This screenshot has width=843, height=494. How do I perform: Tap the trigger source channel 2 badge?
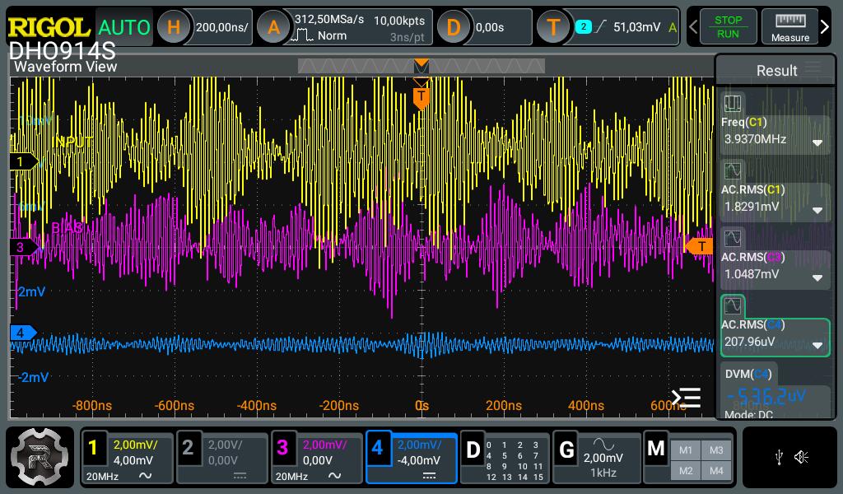(x=584, y=27)
